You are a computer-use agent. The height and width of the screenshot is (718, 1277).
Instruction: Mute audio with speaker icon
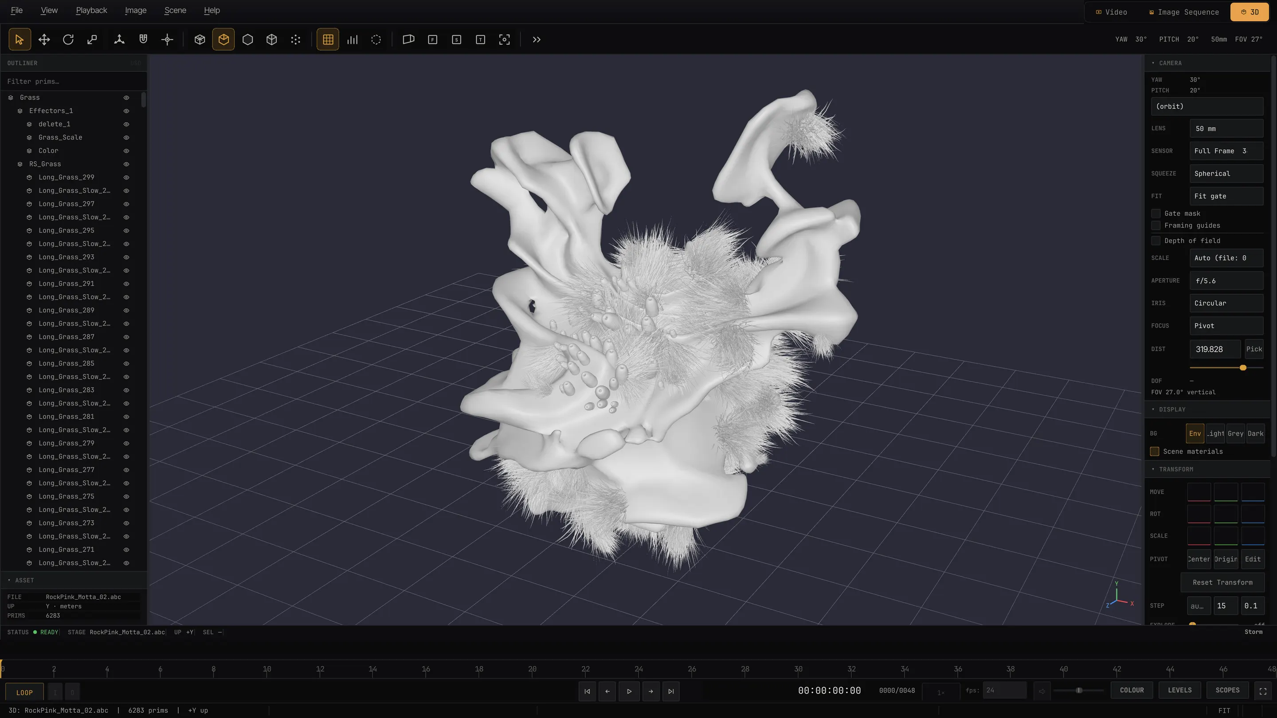1042,691
